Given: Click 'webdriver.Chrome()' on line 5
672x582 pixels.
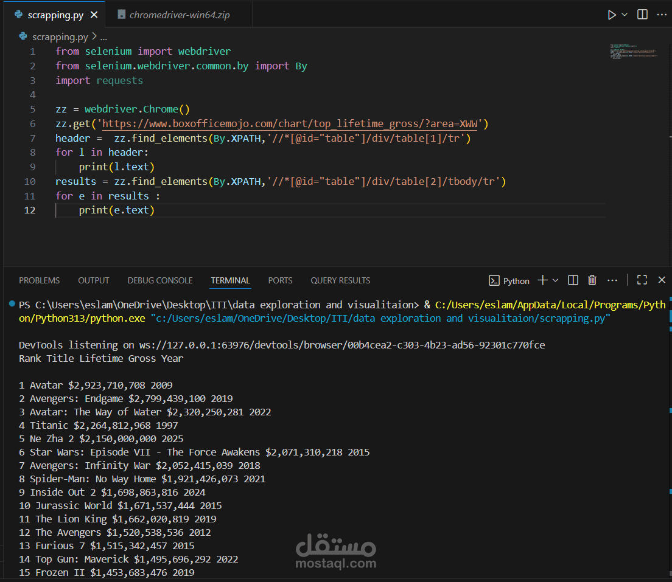Looking at the screenshot, I should tap(137, 109).
